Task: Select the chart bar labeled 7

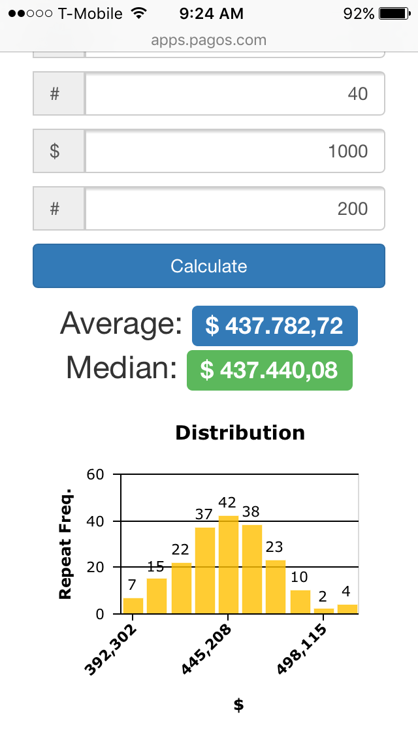Action: pos(133,606)
